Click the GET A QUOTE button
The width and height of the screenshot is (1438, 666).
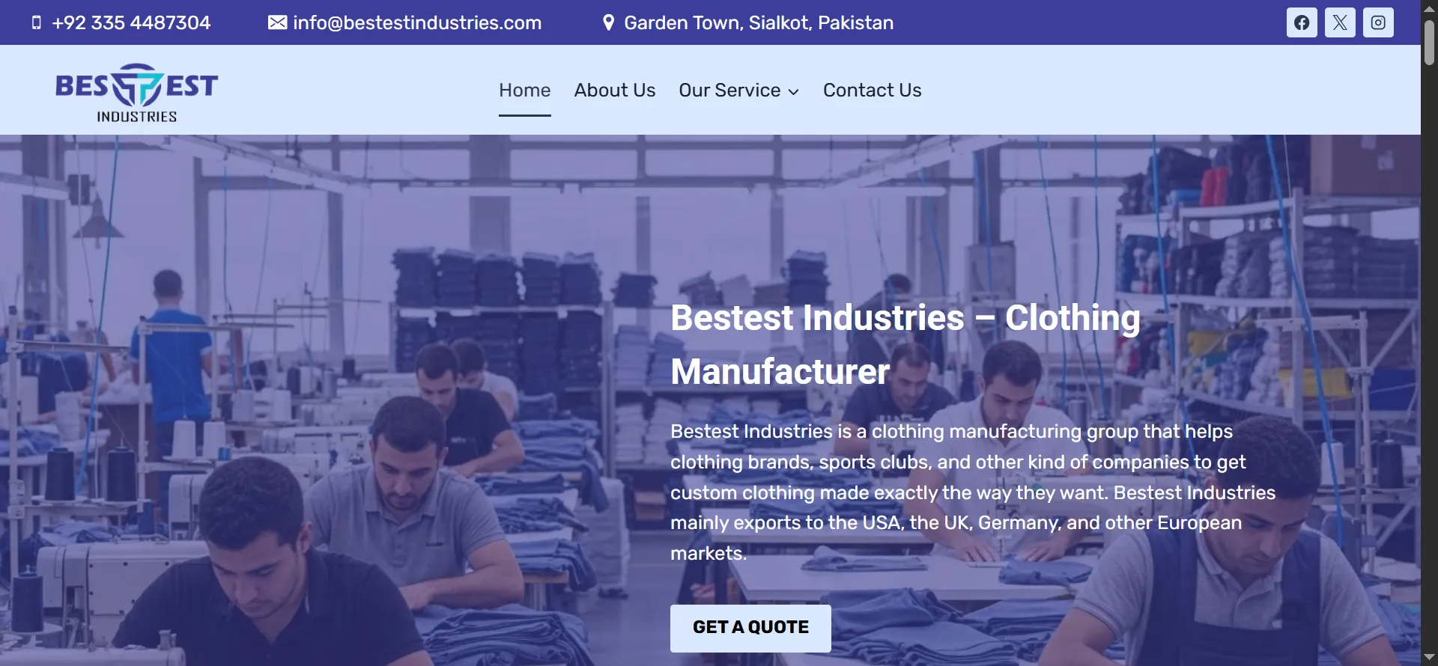tap(750, 628)
